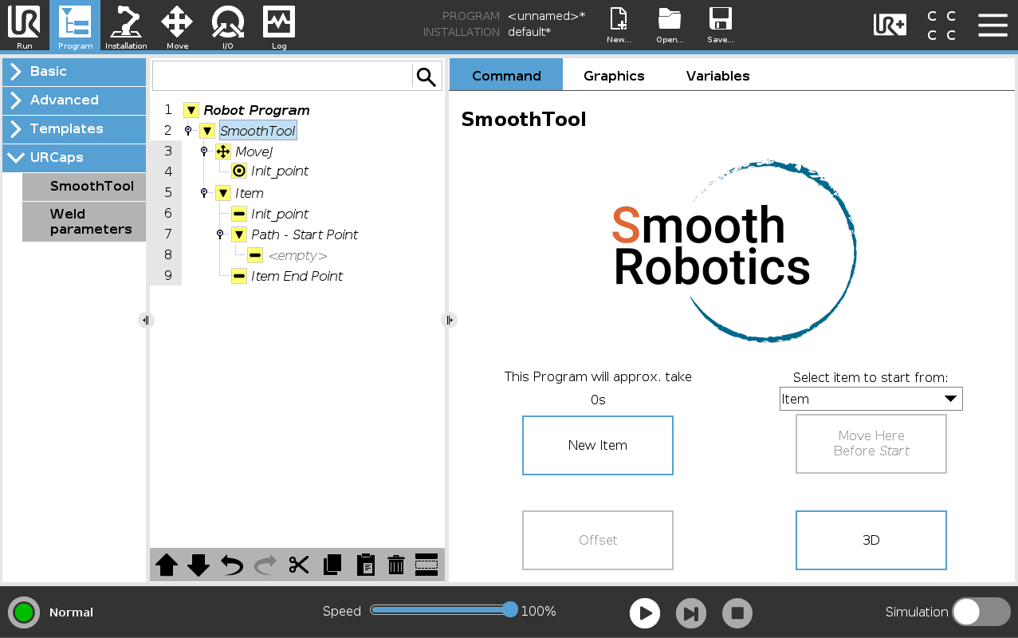
Task: Select the <empty> node in the tree
Action: [x=297, y=255]
